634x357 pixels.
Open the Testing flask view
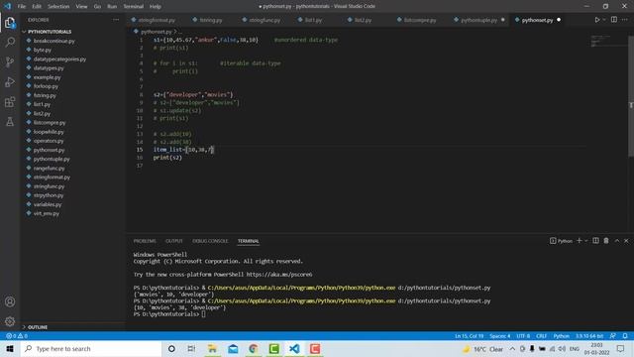(10, 121)
